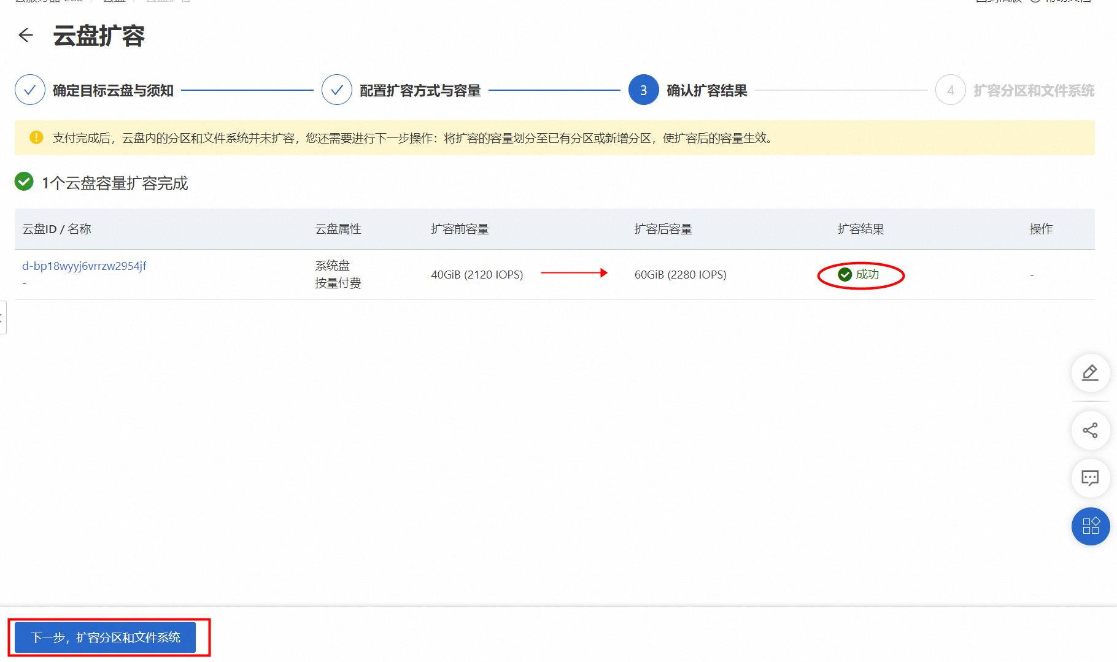Open disk link d-bp18wyyj6vrrzw2954jf
1117x662 pixels.
pos(84,266)
